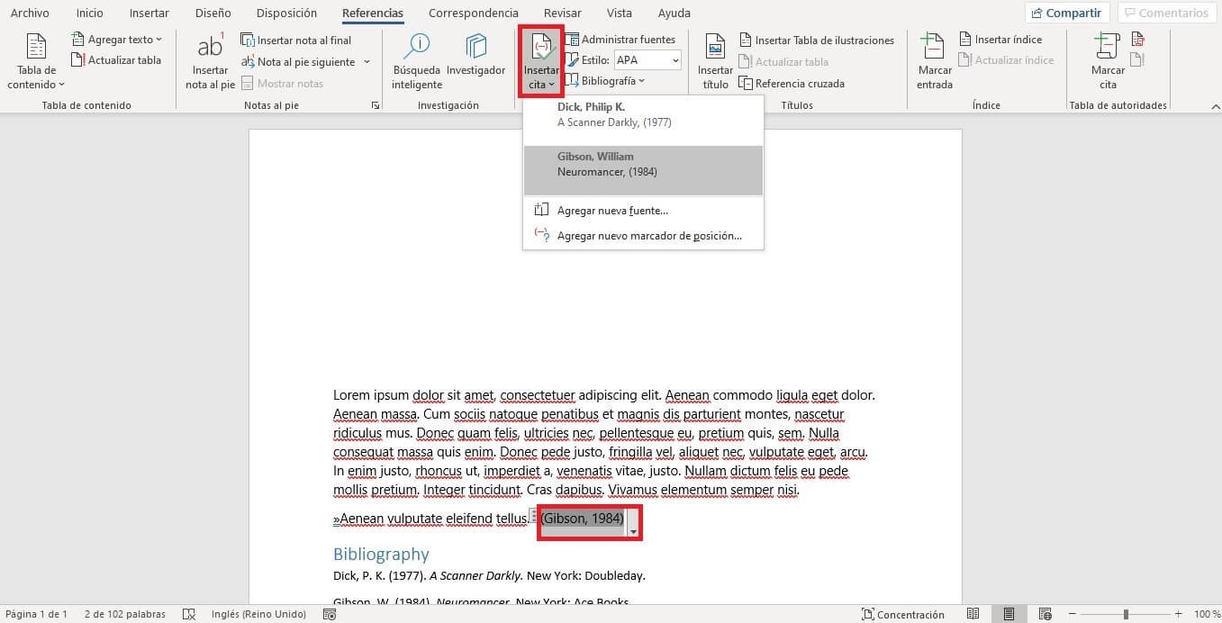1222x623 pixels.
Task: Open the Correspondencia tab
Action: click(473, 14)
